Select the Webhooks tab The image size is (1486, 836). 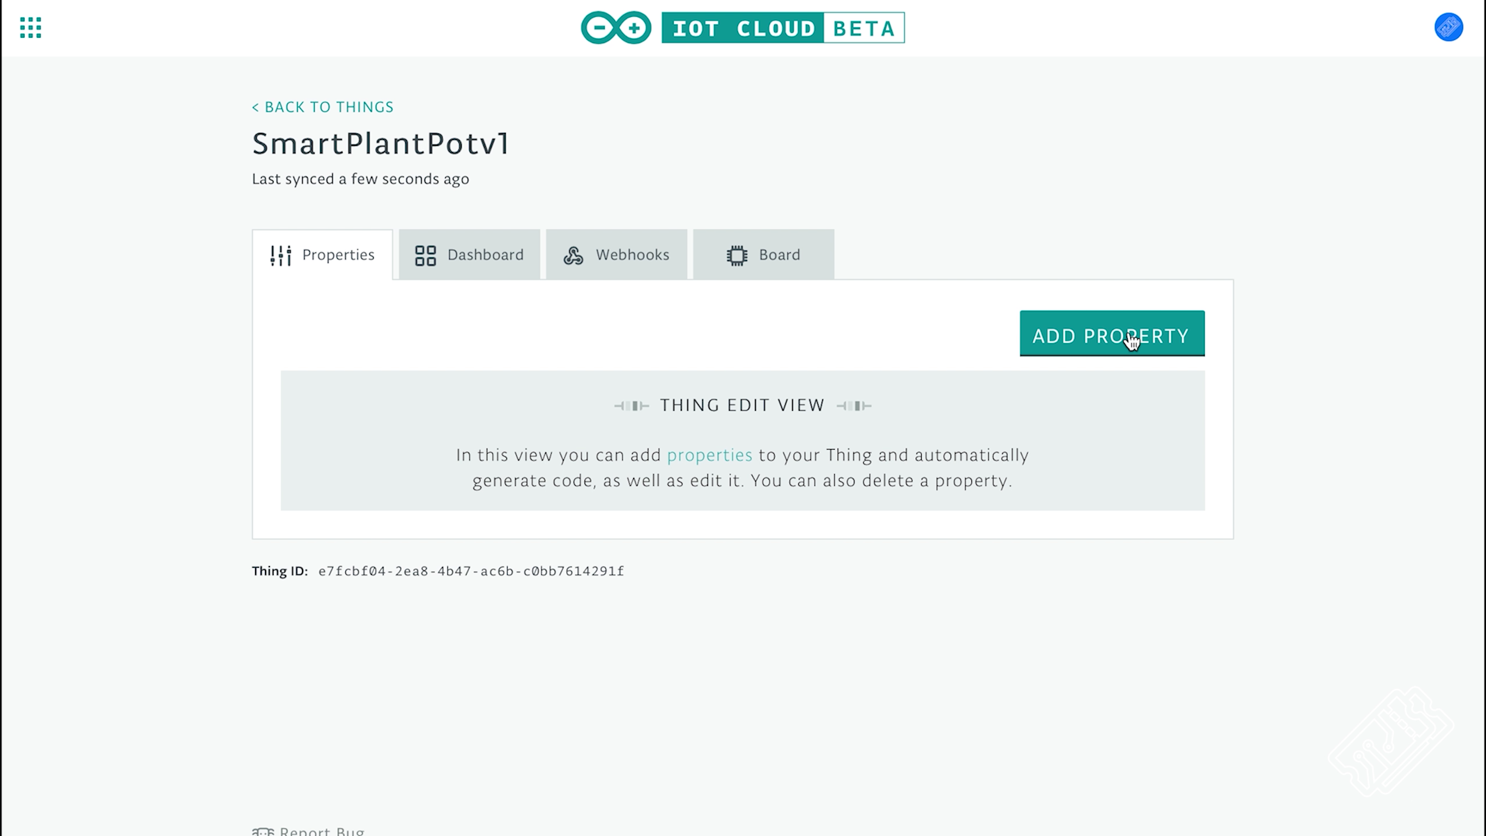click(616, 254)
